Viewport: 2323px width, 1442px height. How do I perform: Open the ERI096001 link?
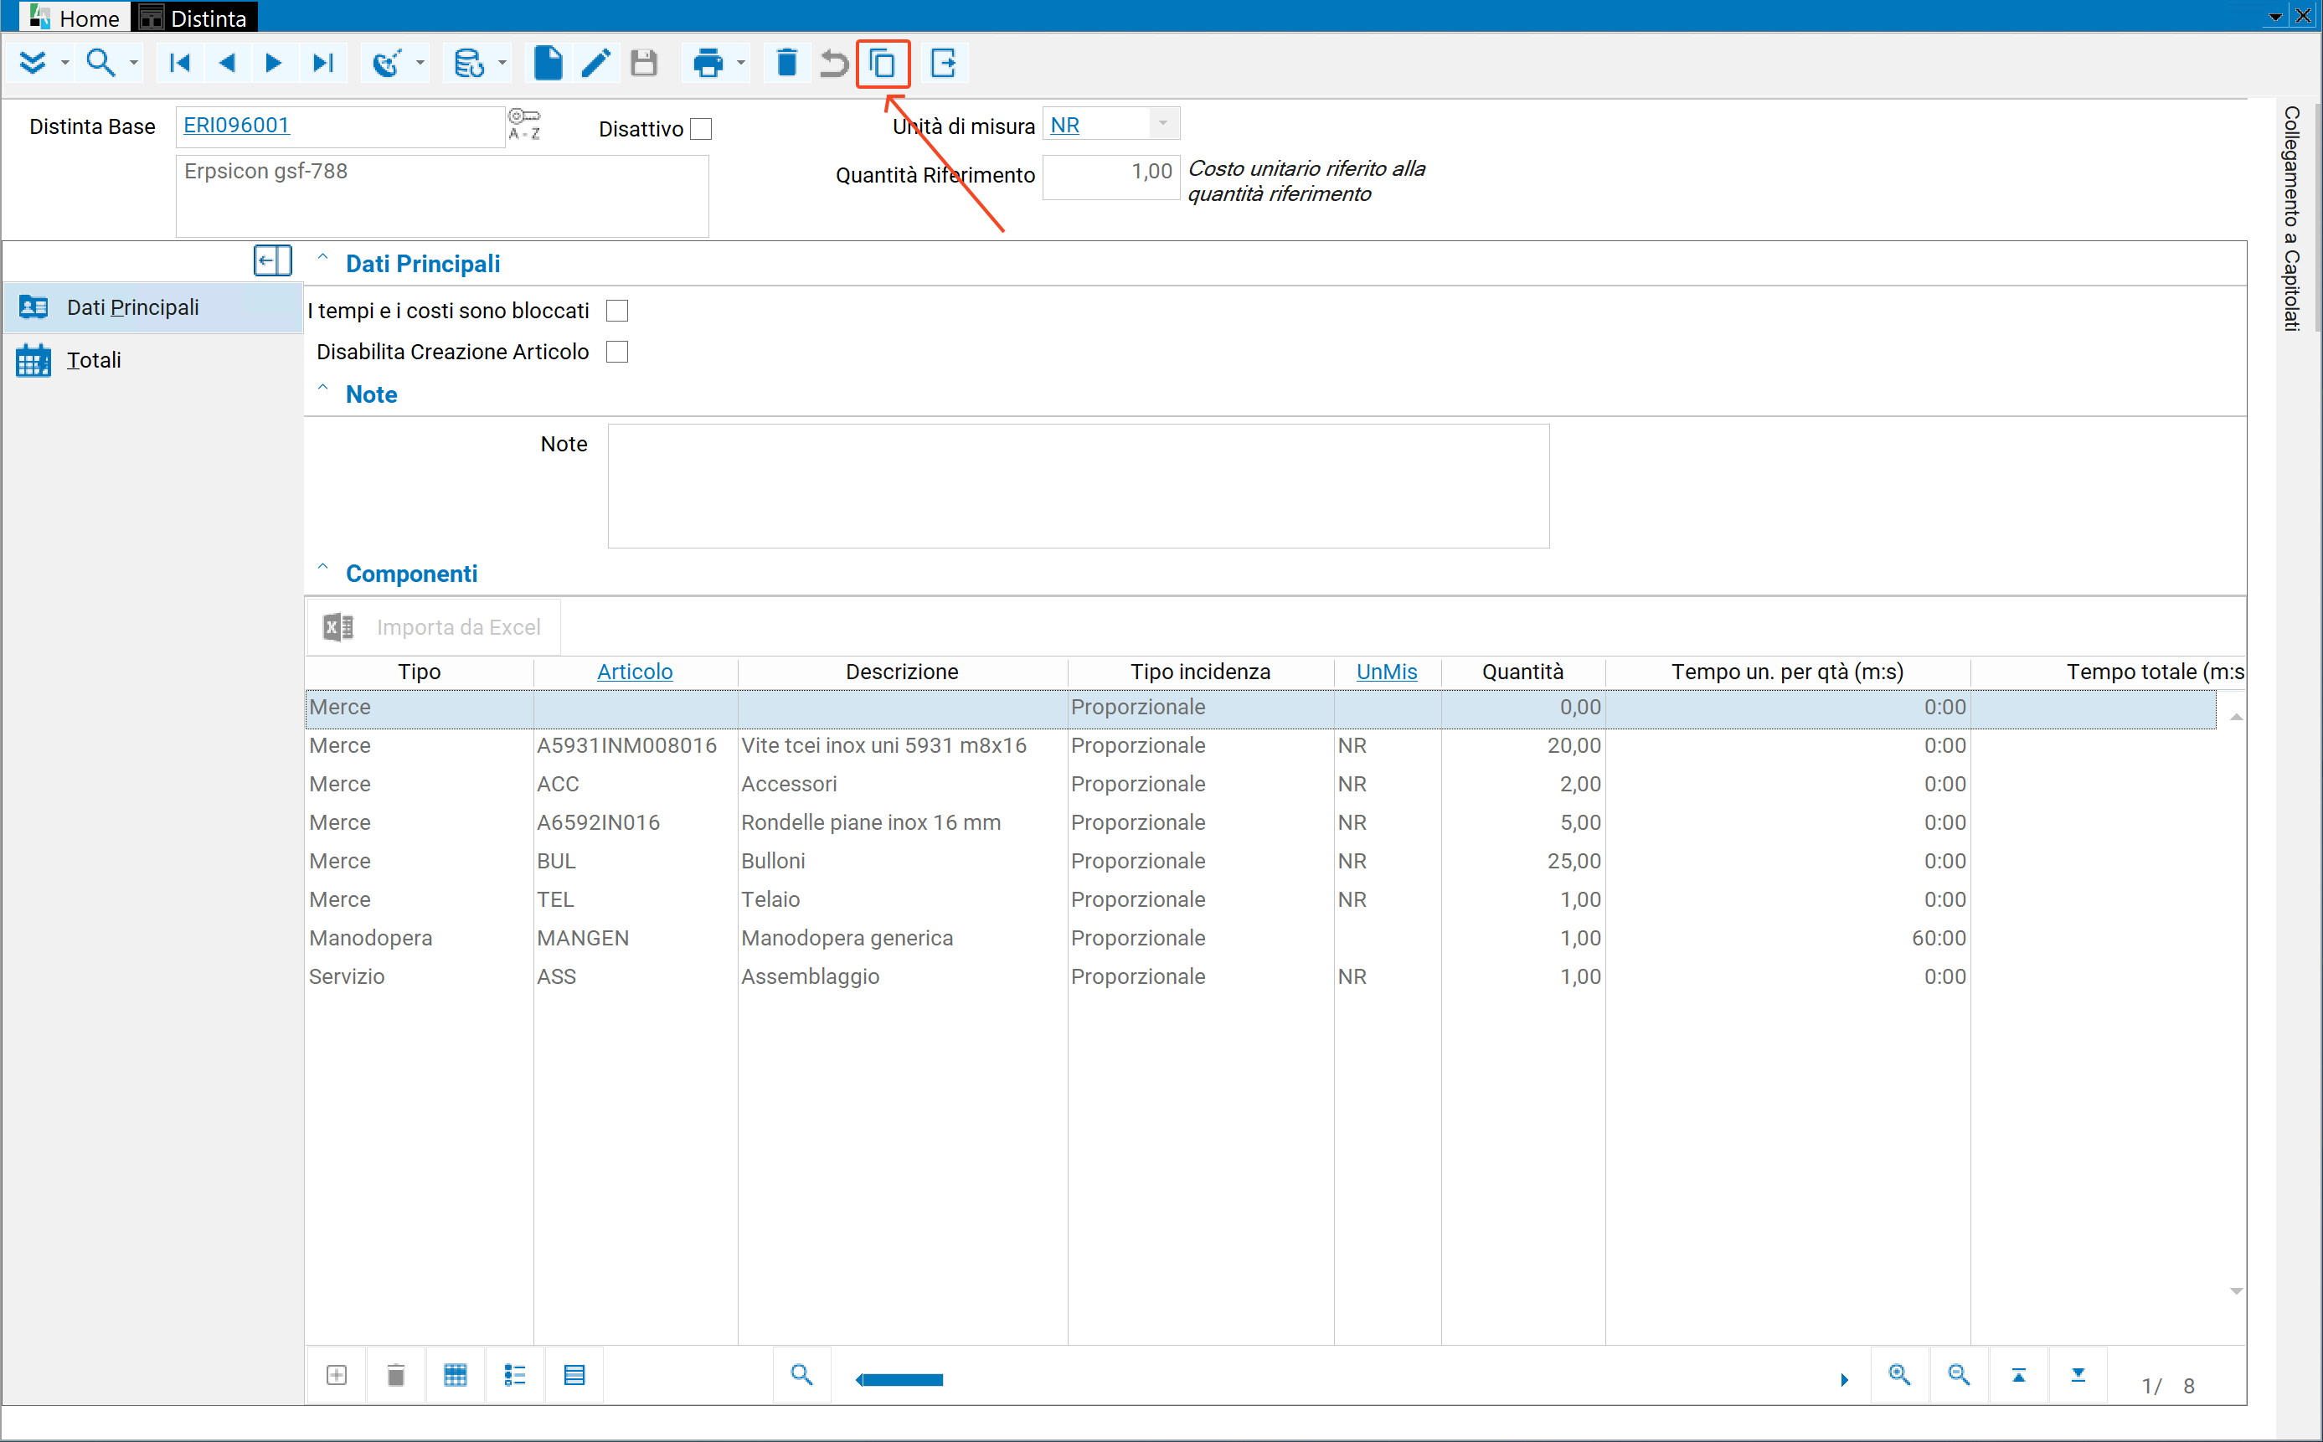coord(236,125)
